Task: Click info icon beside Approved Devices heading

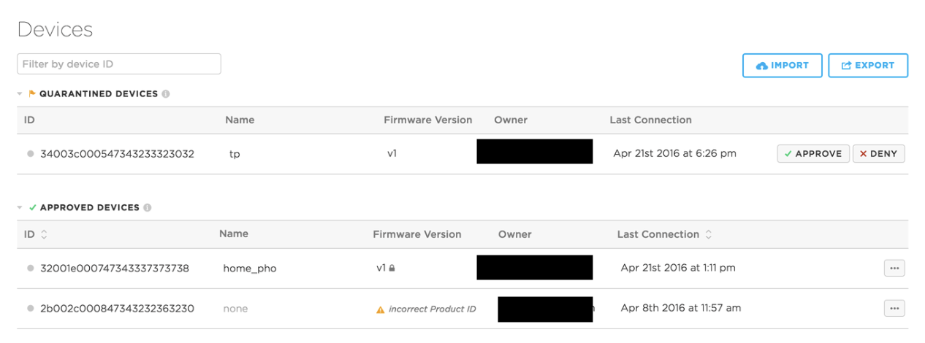Action: coord(147,208)
